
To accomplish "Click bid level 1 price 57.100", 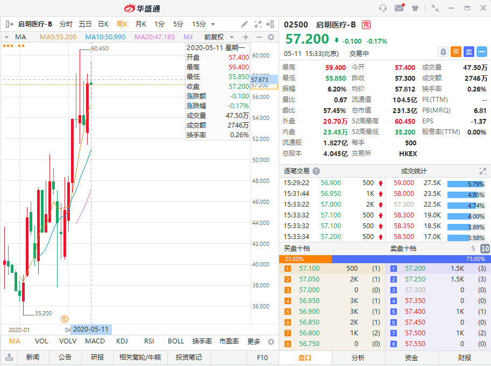I will pos(309,269).
